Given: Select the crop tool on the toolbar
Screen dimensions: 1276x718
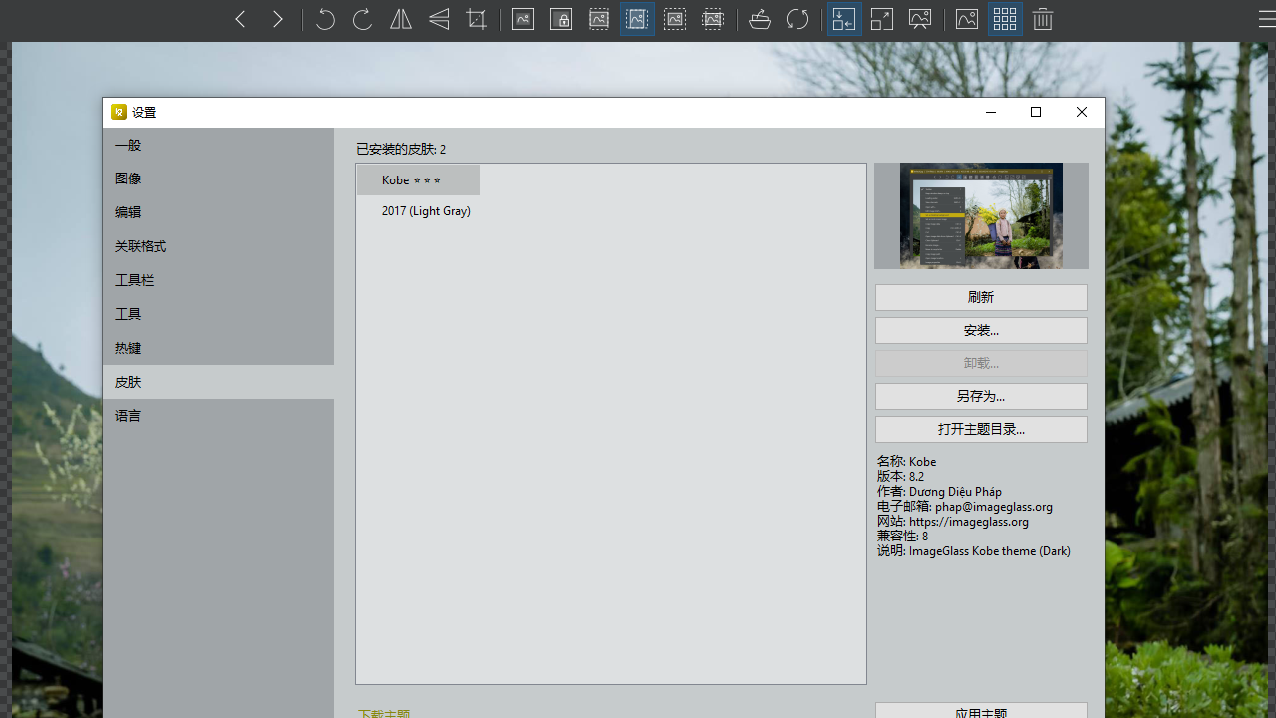Looking at the screenshot, I should coord(476,19).
